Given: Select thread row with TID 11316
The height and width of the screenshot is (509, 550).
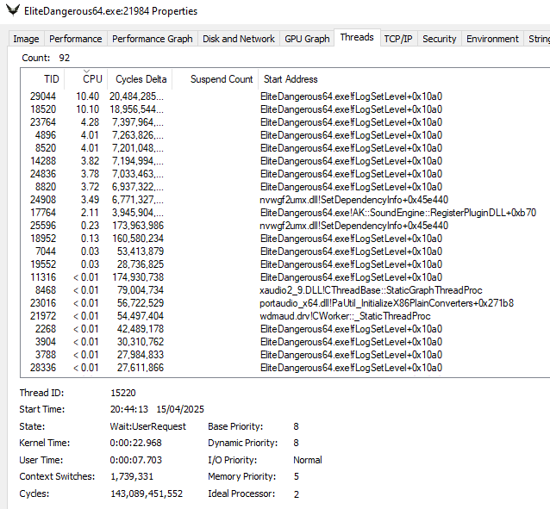Looking at the screenshot, I should 284,277.
